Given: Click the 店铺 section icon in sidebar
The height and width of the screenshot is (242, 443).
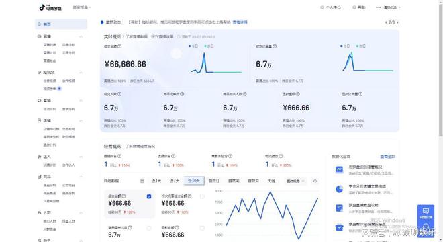Looking at the screenshot, I should tap(40, 120).
